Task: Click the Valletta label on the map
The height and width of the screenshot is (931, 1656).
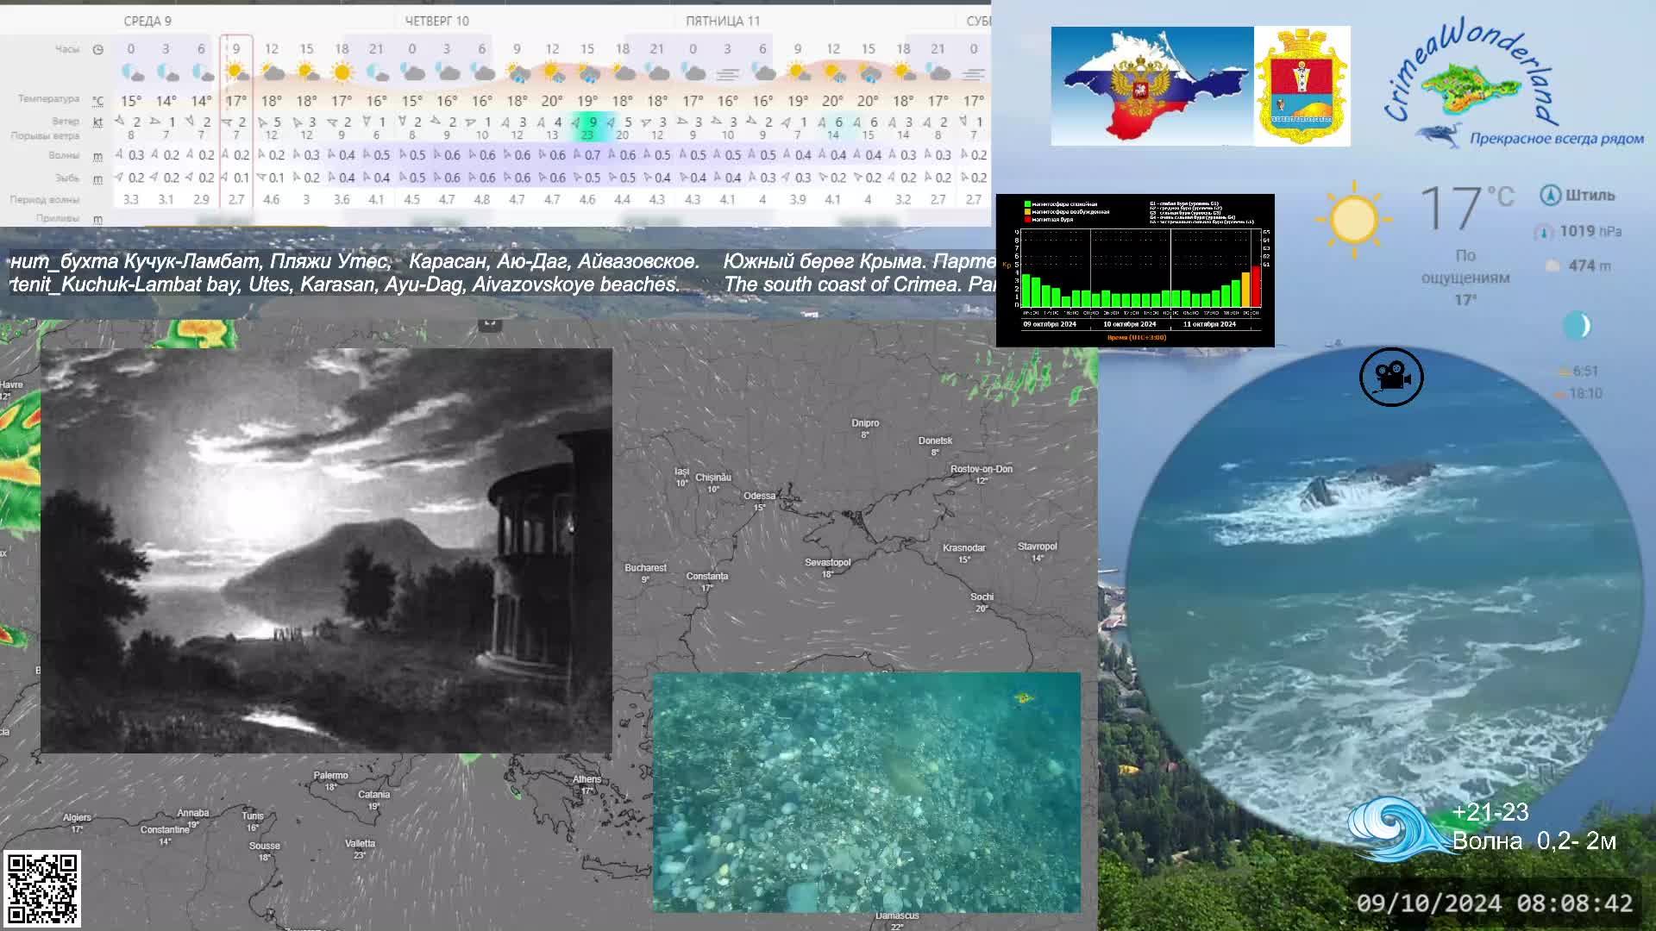Action: pyautogui.click(x=360, y=844)
